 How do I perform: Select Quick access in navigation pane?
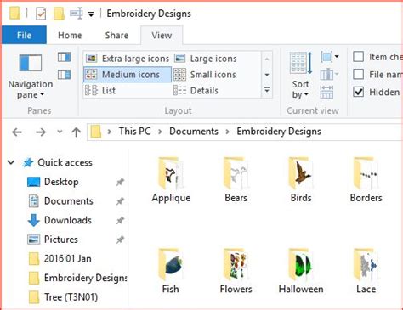(x=58, y=162)
